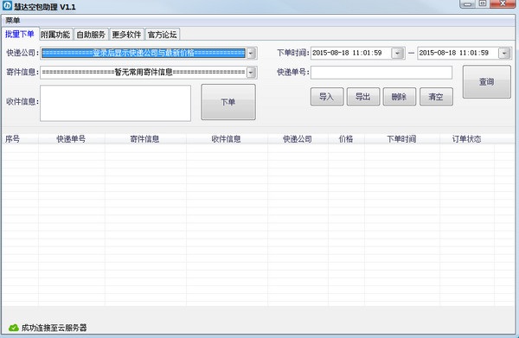The height and width of the screenshot is (338, 519).
Task: Click the 订单状态 column header
Action: coord(467,139)
